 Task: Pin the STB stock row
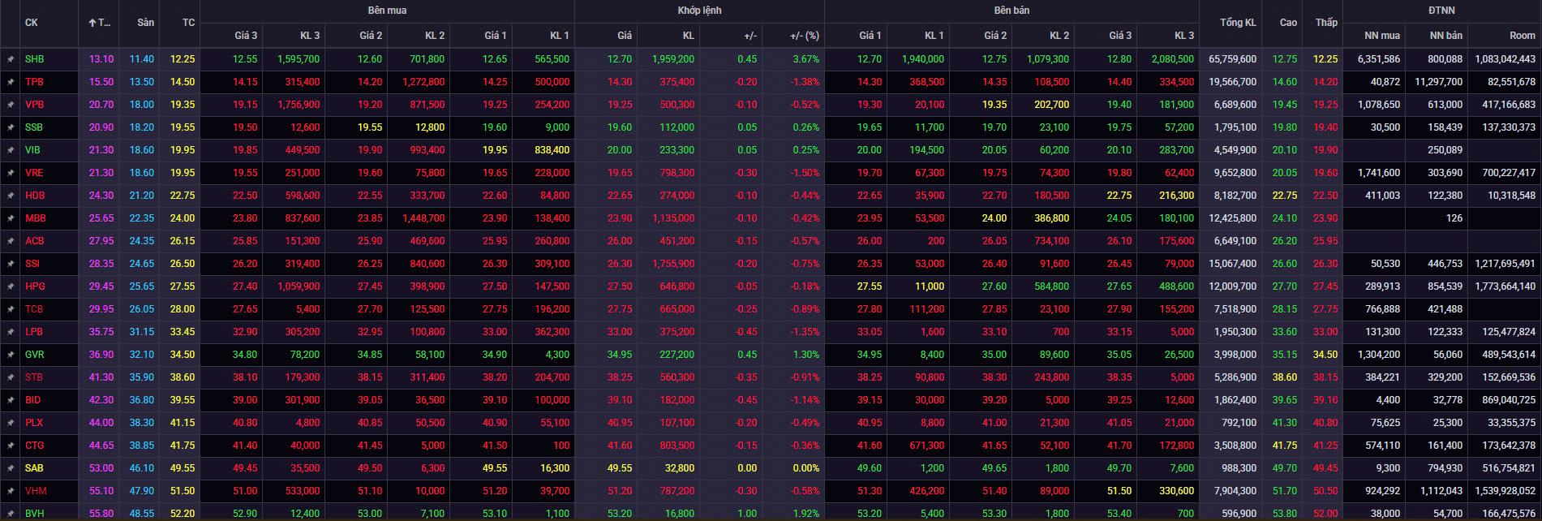(11, 377)
